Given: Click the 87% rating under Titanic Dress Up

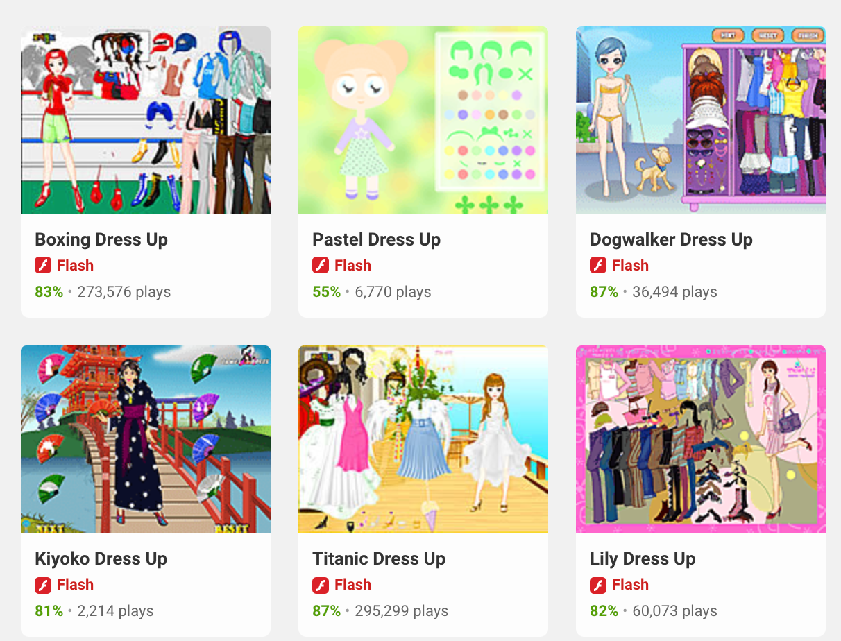Looking at the screenshot, I should (327, 611).
